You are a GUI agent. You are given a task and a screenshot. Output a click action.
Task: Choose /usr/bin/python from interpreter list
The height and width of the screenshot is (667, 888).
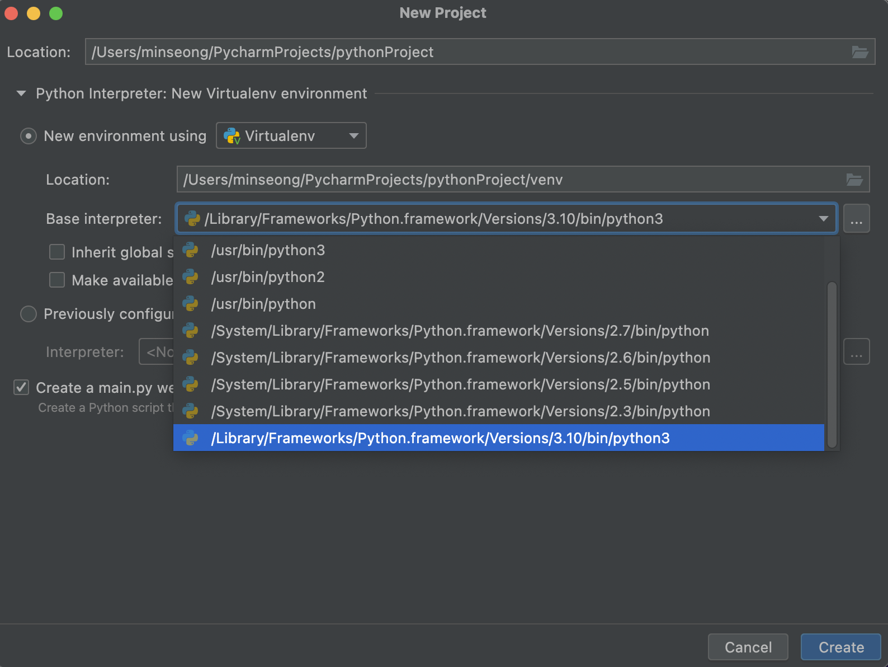(499, 304)
